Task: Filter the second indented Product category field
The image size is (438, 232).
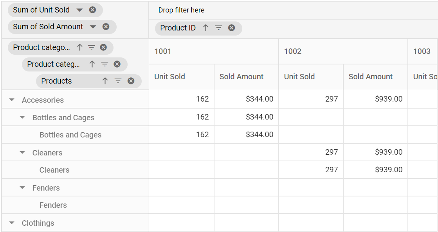Action: tap(105, 64)
